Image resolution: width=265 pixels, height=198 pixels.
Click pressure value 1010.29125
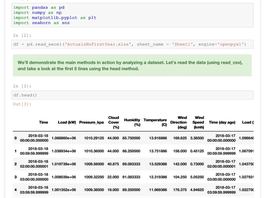[94, 138]
